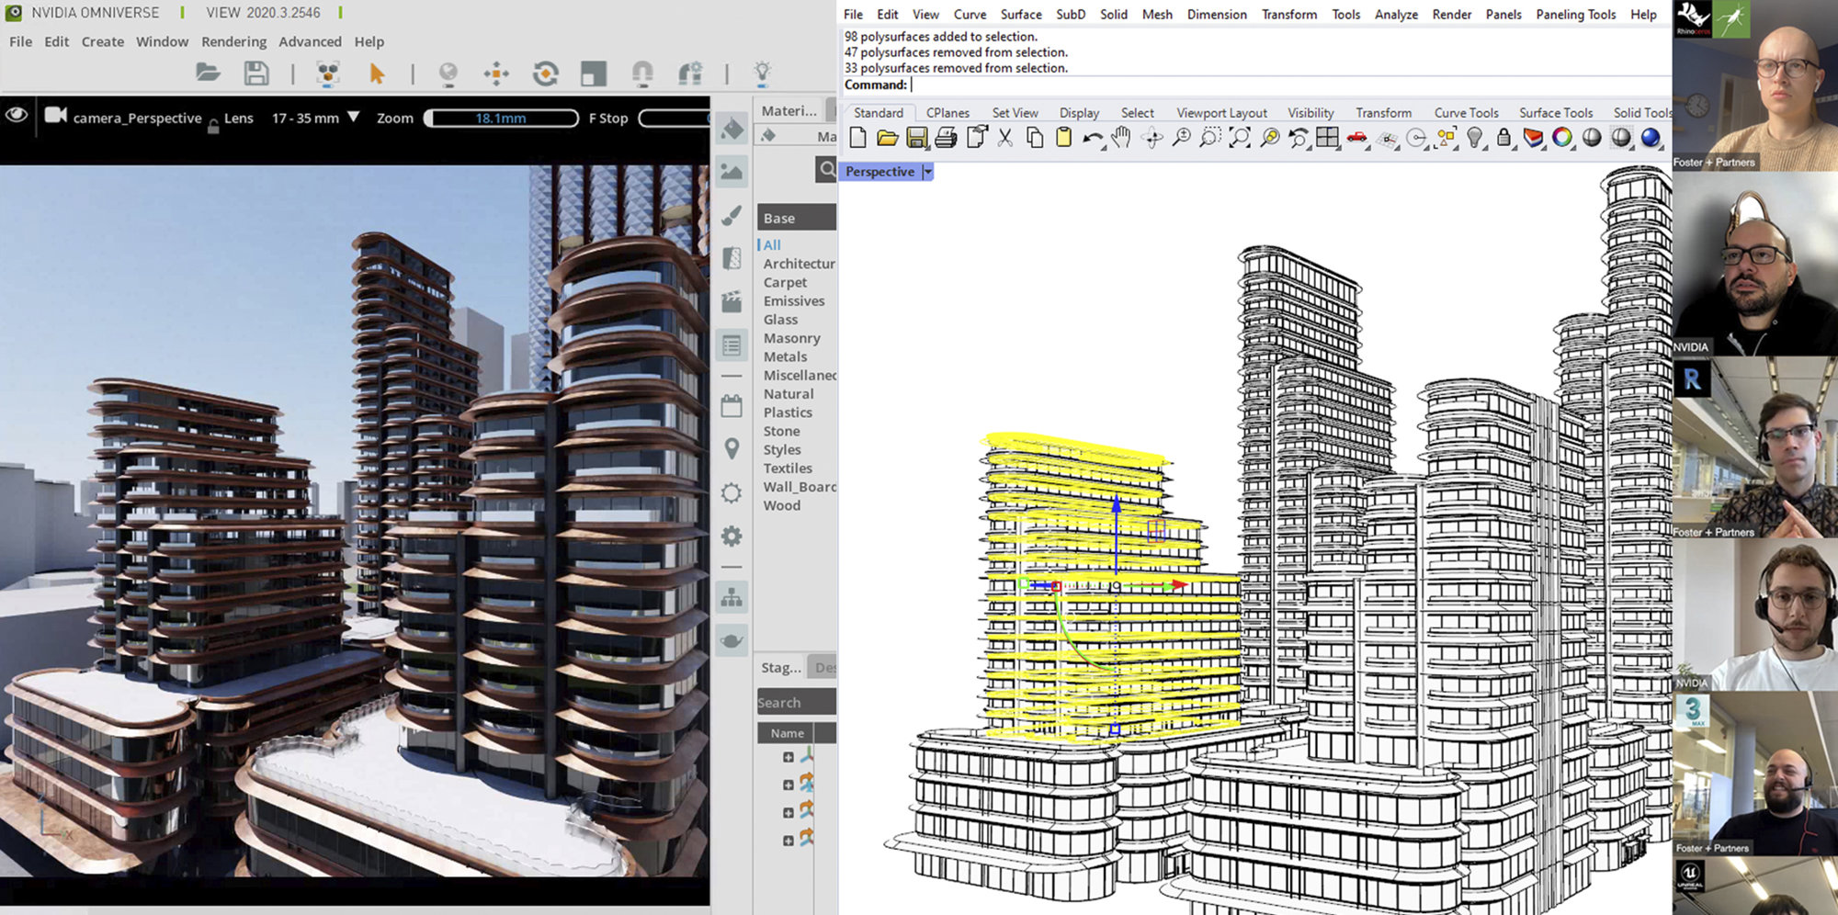Adjust the Zoom 18.1mm slider
Image resolution: width=1838 pixels, height=915 pixels.
coord(501,119)
